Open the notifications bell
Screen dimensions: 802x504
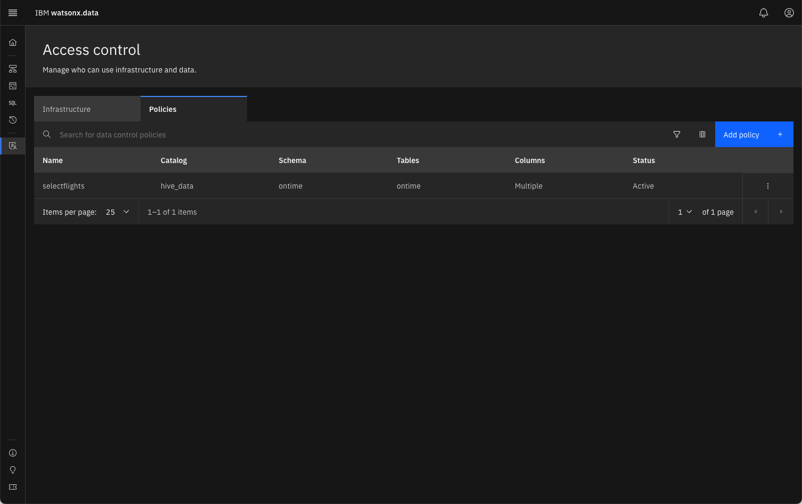pyautogui.click(x=764, y=13)
